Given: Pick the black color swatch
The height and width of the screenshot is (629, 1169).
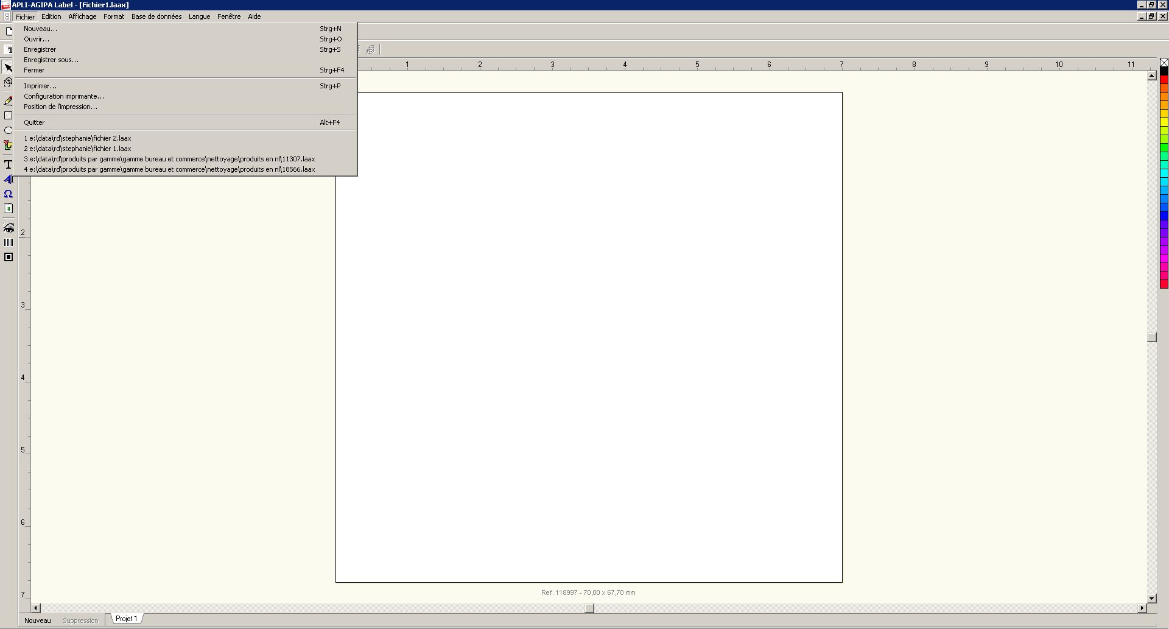Looking at the screenshot, I should pyautogui.click(x=1164, y=71).
